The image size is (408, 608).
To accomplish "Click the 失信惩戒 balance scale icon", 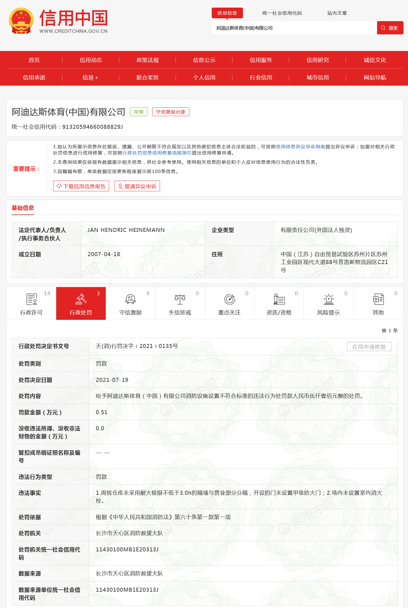I will click(x=180, y=299).
